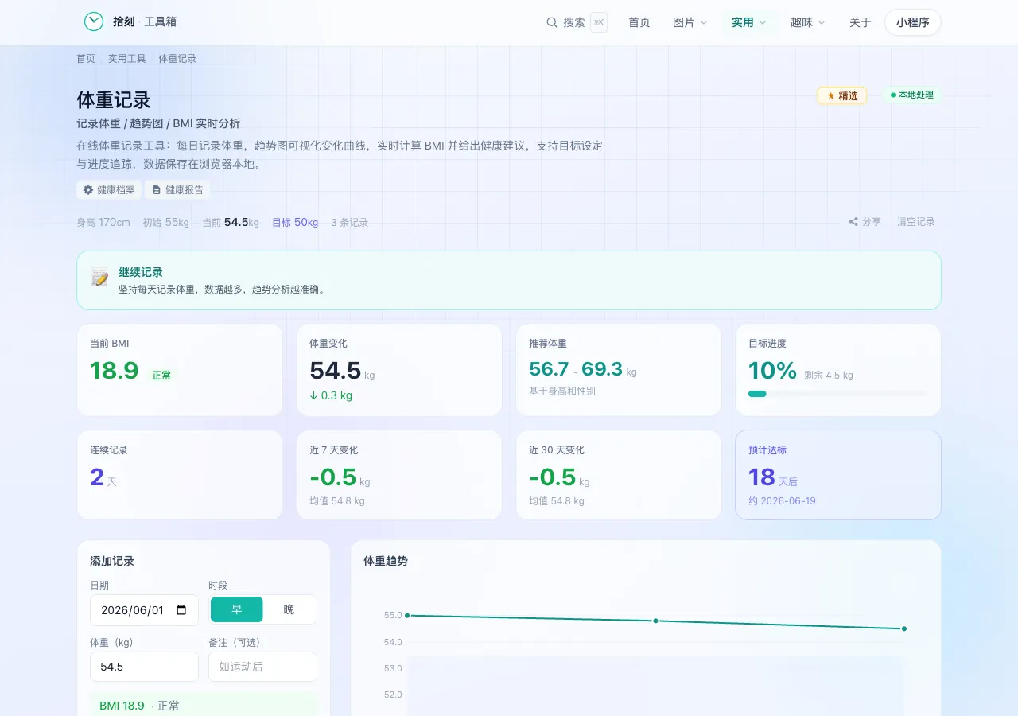This screenshot has height=716, width=1018.
Task: Click the 连续记录 card
Action: 180,475
